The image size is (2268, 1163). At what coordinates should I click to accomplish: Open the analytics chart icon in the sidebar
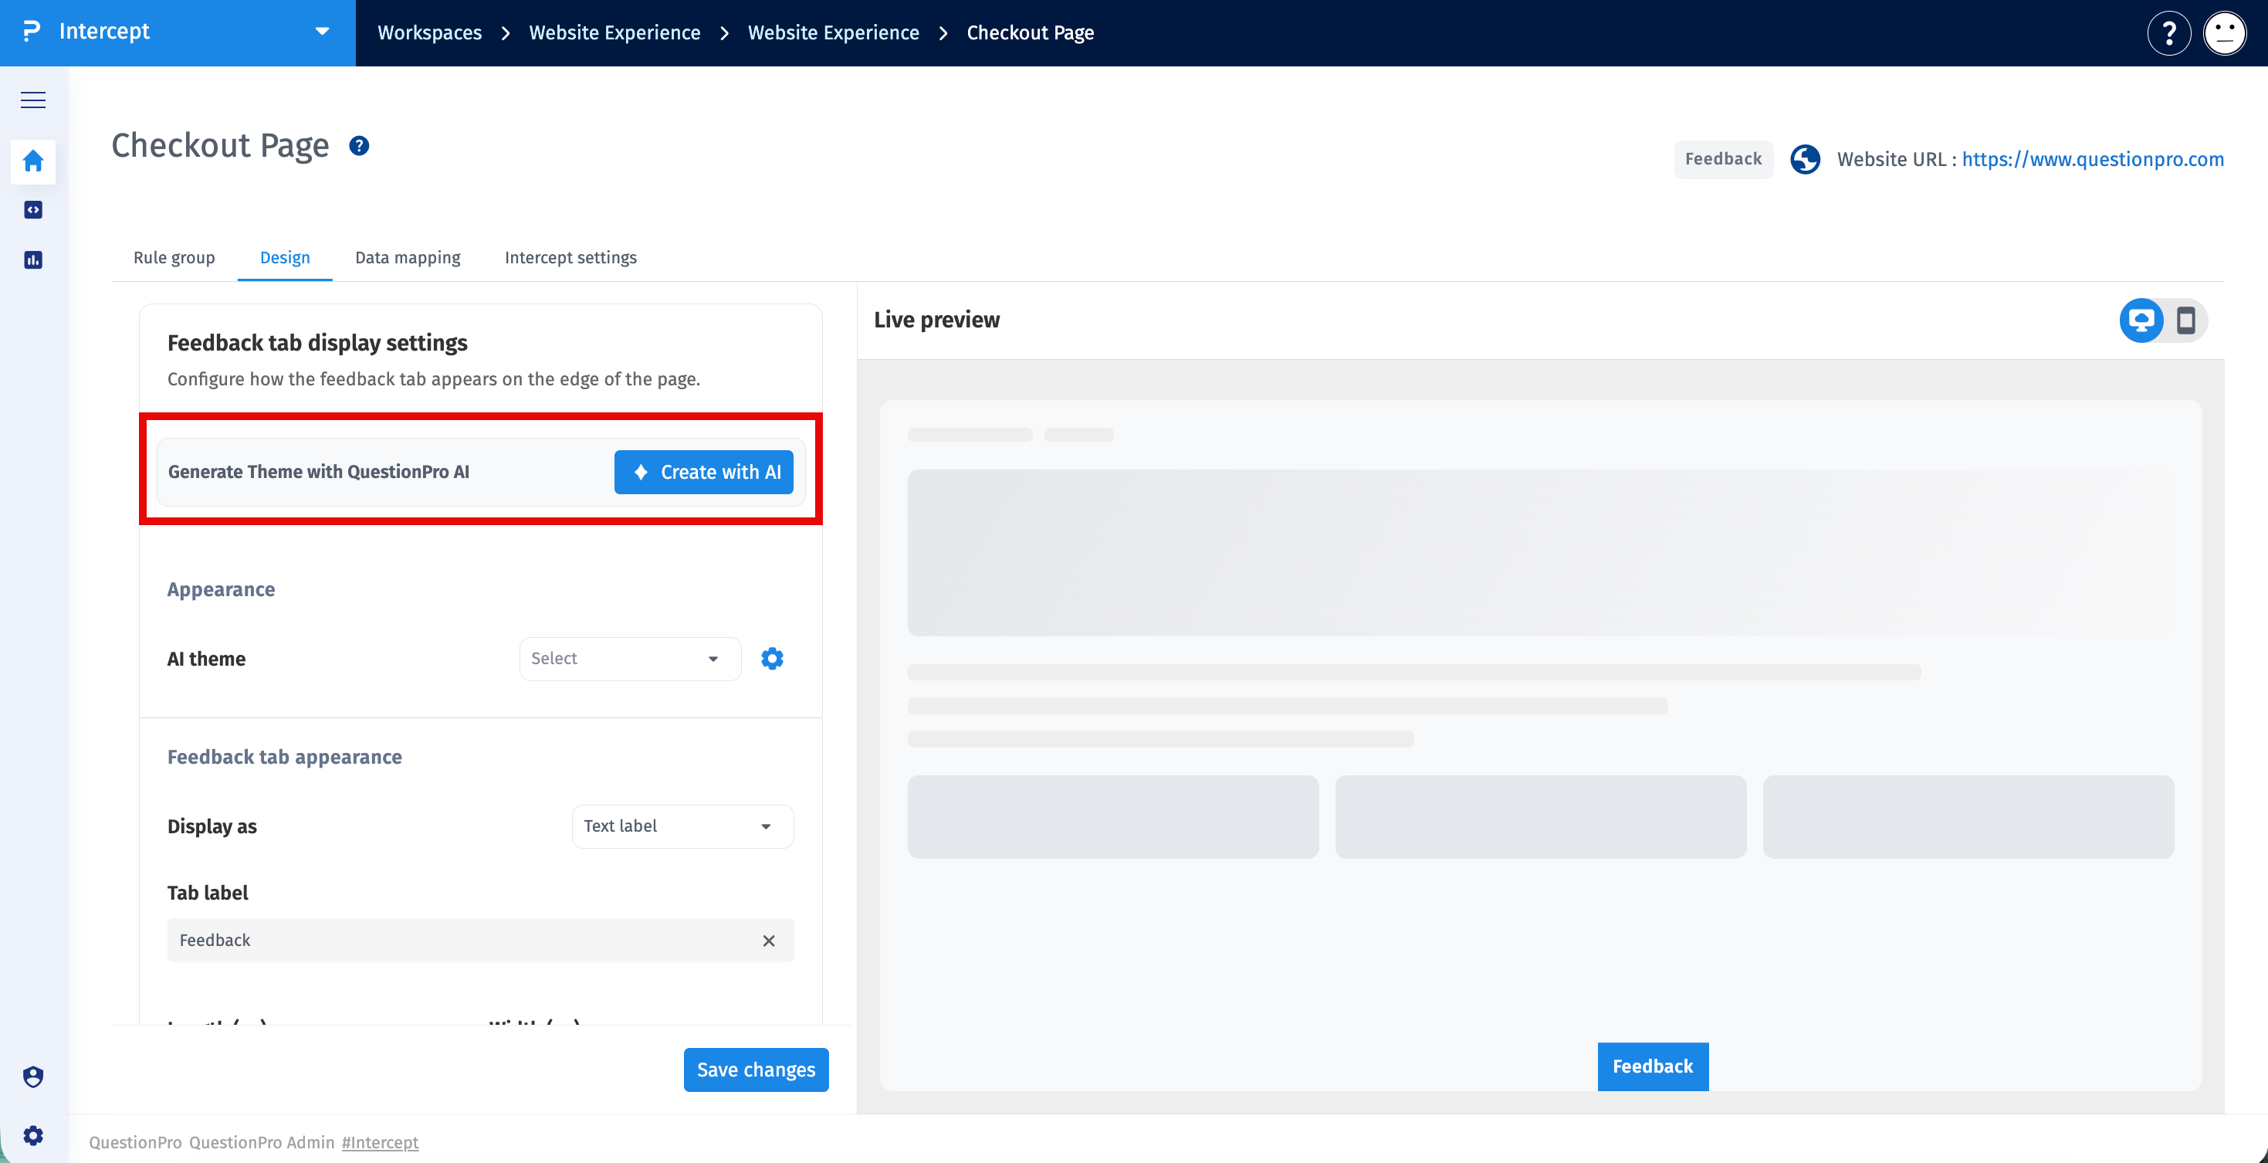[x=32, y=260]
